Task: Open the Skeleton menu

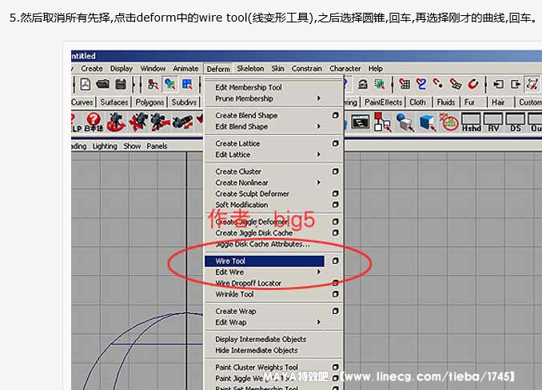Action: (x=250, y=69)
